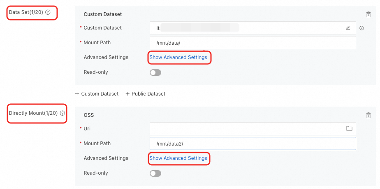Click the /mnt/data2/ Mount Path field
The height and width of the screenshot is (189, 380).
(253, 143)
